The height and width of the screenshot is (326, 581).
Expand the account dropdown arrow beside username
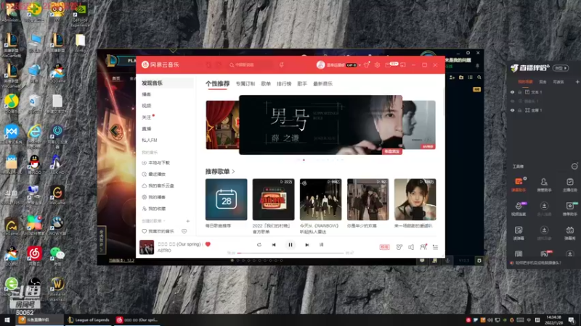pyautogui.click(x=359, y=65)
